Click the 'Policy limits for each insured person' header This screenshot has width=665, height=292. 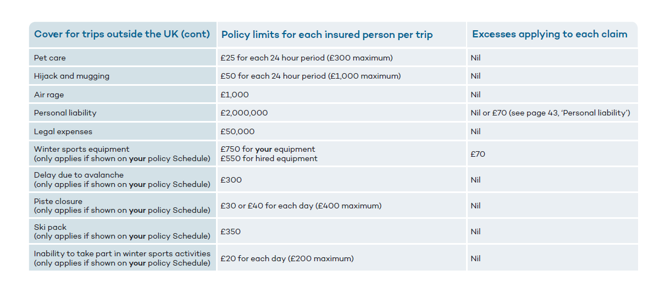[327, 35]
